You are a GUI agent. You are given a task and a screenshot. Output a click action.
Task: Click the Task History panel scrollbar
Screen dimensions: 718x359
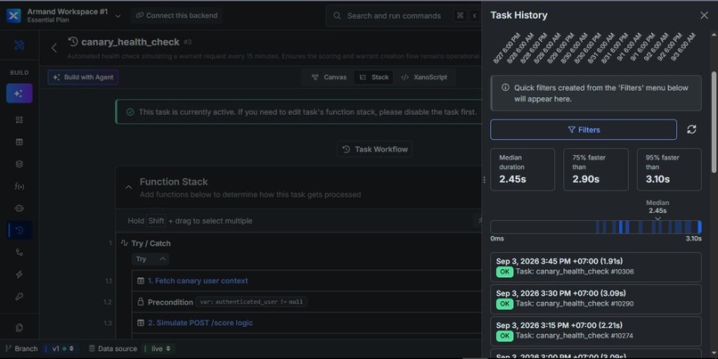714,122
